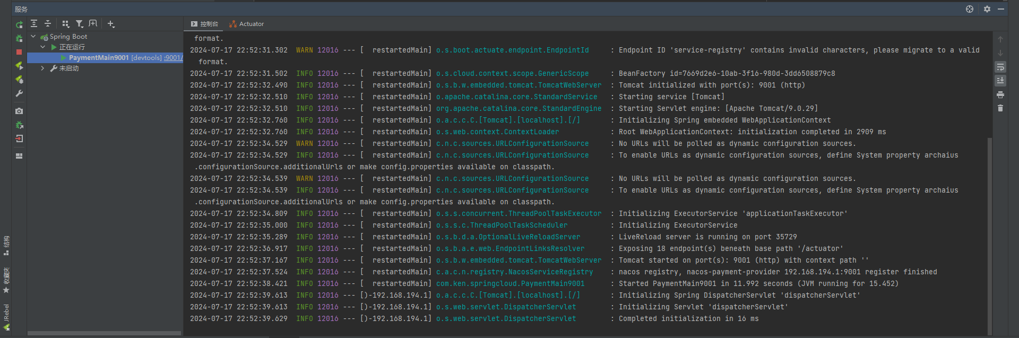Expand the 未启动 tree node
This screenshot has height=338, width=1019.
click(x=43, y=68)
